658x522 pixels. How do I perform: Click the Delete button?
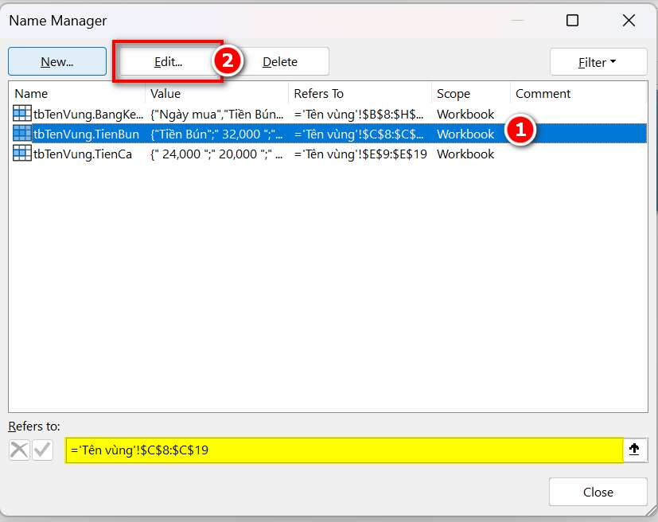tap(280, 62)
